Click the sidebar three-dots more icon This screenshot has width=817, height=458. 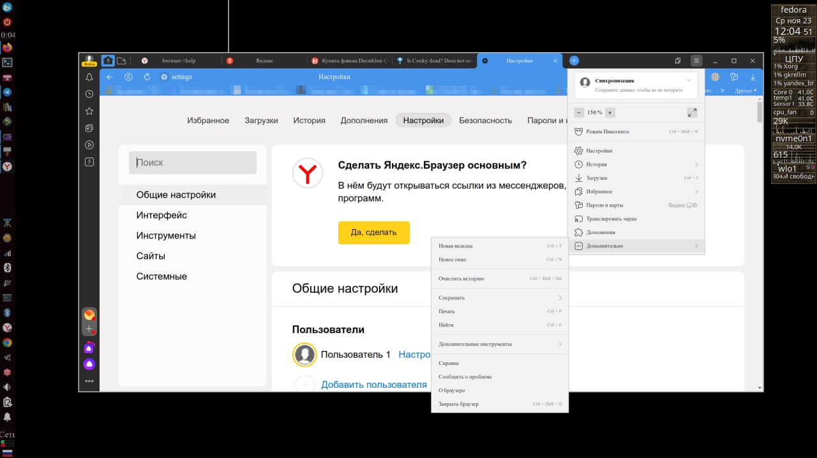[89, 381]
